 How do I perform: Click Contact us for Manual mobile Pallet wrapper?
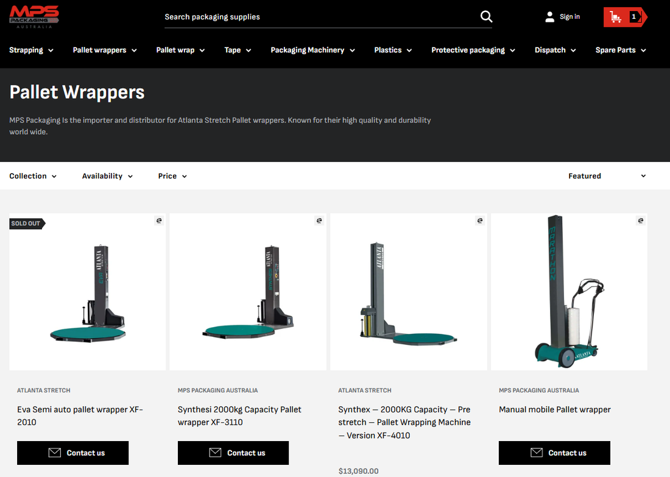click(x=554, y=453)
